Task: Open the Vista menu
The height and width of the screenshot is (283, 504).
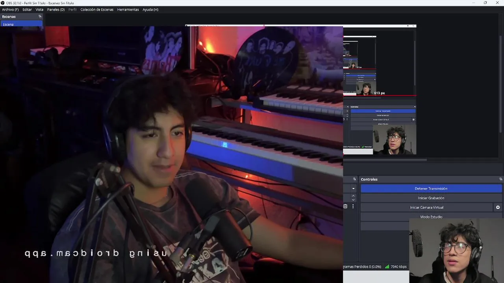Action: pyautogui.click(x=39, y=9)
